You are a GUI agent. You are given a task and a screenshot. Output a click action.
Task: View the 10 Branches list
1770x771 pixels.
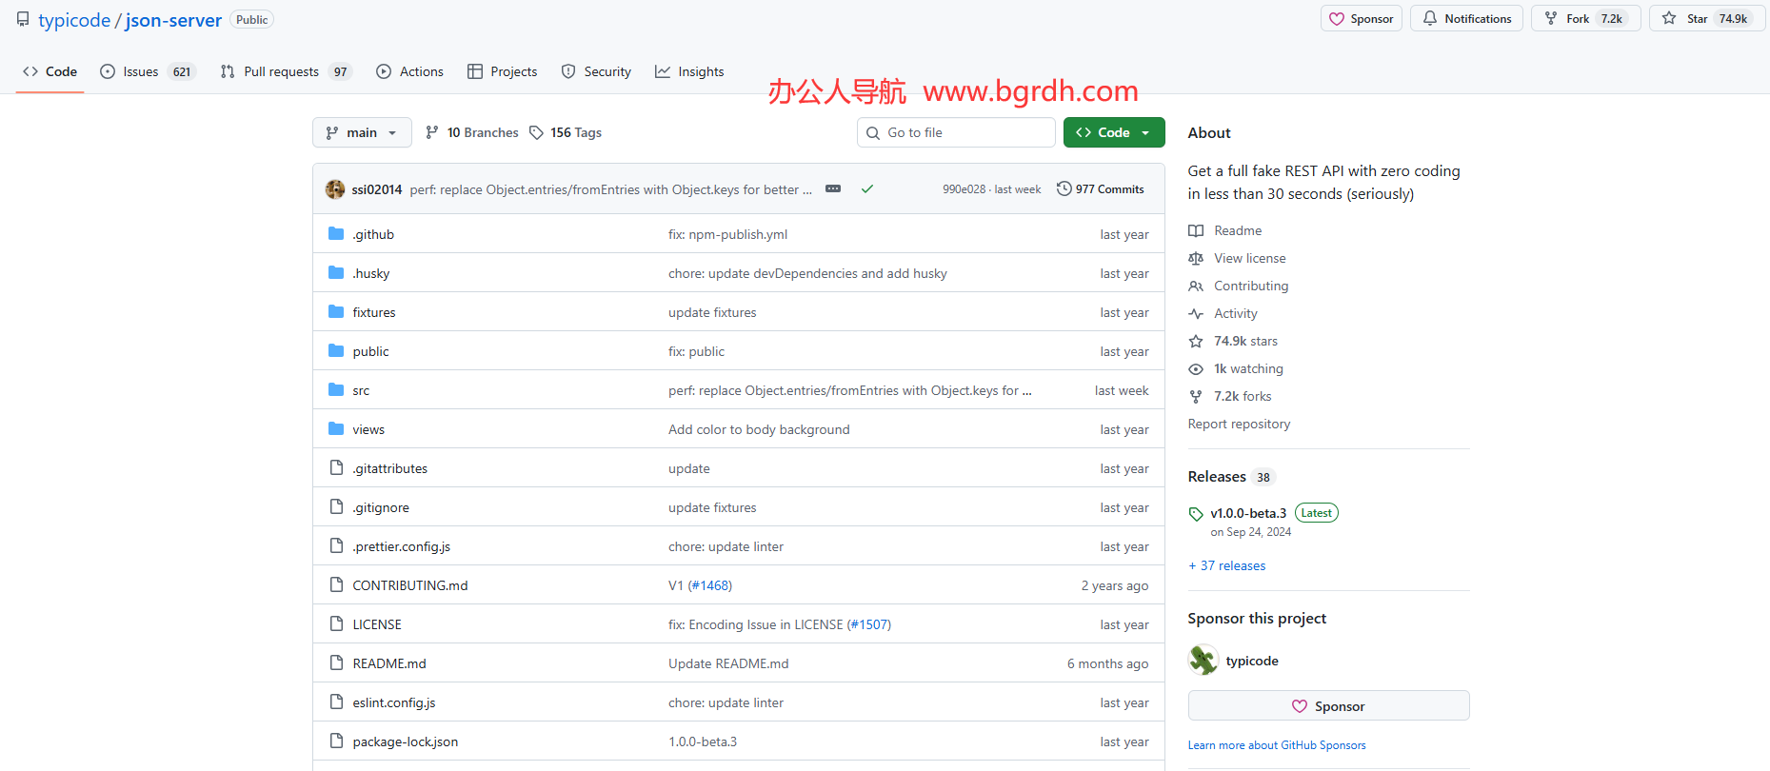tap(472, 132)
